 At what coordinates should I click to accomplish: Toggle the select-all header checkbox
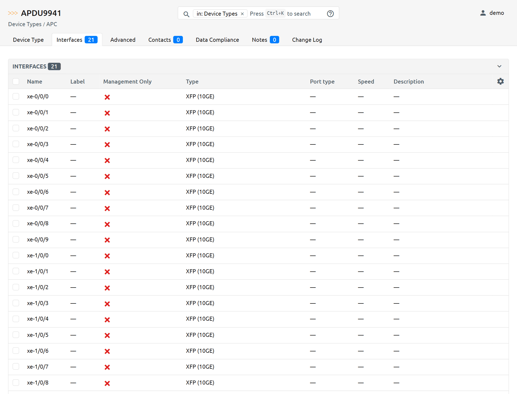click(x=16, y=82)
